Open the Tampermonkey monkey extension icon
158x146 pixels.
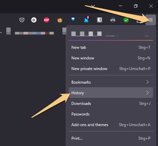click(60, 20)
